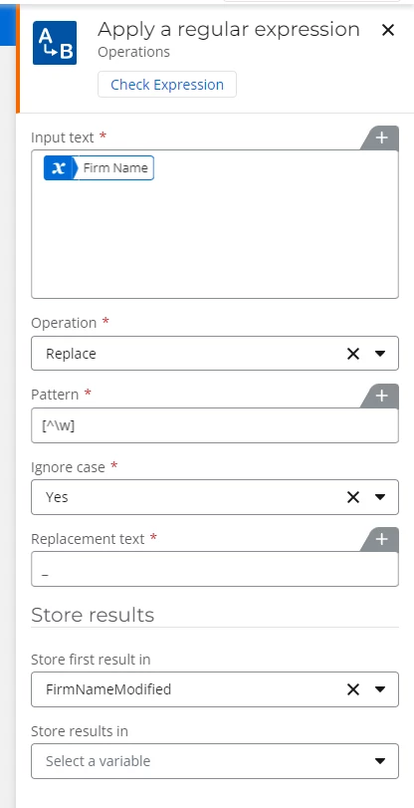The width and height of the screenshot is (414, 808).
Task: Open the Select a variable dropdown
Action: (x=215, y=761)
